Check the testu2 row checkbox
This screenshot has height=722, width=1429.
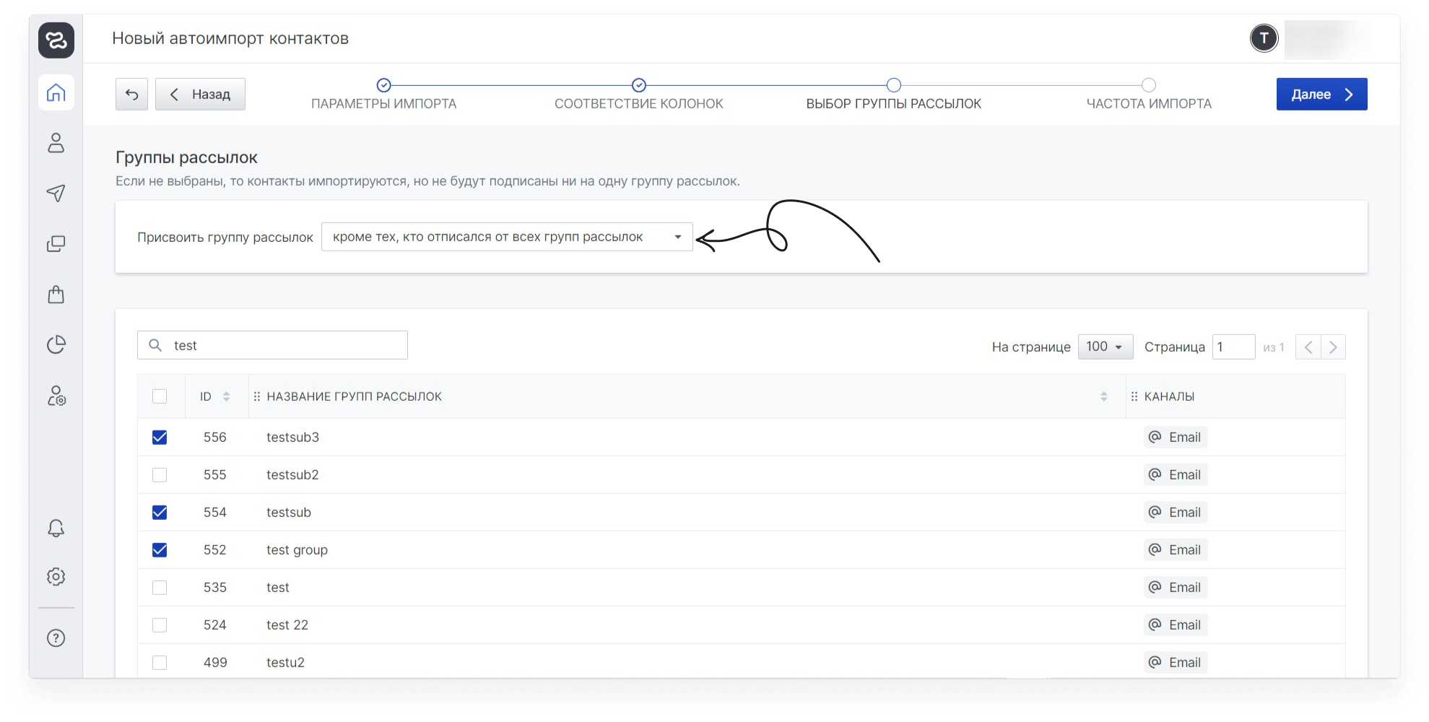(160, 663)
